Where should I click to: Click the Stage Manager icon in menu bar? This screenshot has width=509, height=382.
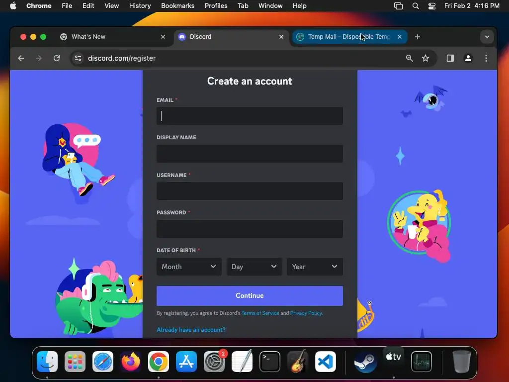(x=398, y=6)
